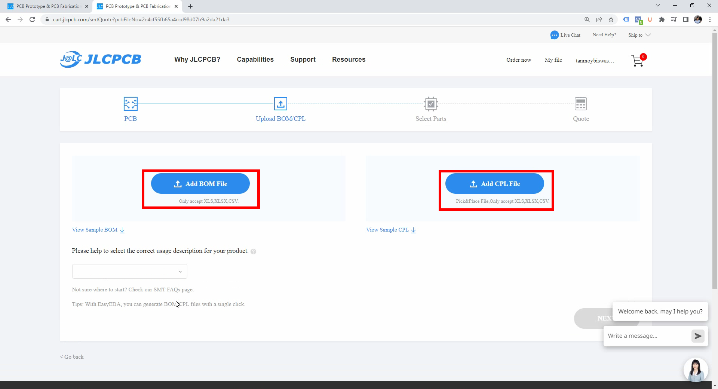This screenshot has width=718, height=389.
Task: Open Why JLCPCB? menu
Action: point(197,59)
